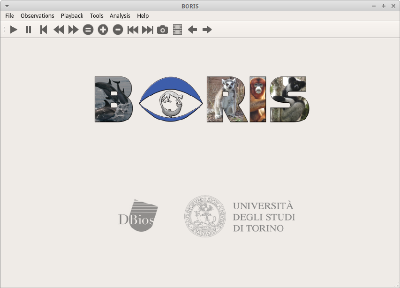
Task: Jump forward with fast-forward icon
Action: click(x=74, y=30)
